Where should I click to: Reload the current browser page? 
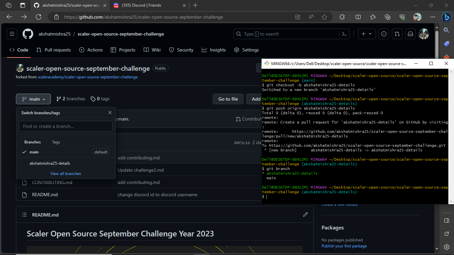[x=39, y=17]
